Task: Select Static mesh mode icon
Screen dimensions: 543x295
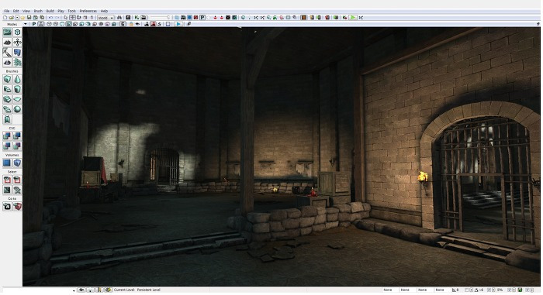Action: pos(17,52)
